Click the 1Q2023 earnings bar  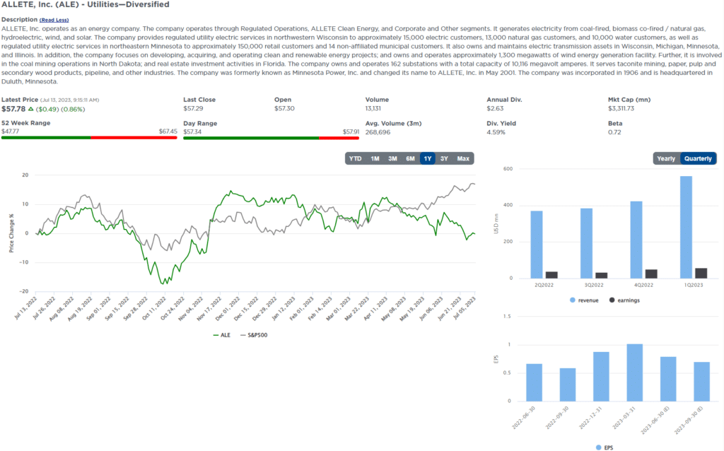[701, 274]
